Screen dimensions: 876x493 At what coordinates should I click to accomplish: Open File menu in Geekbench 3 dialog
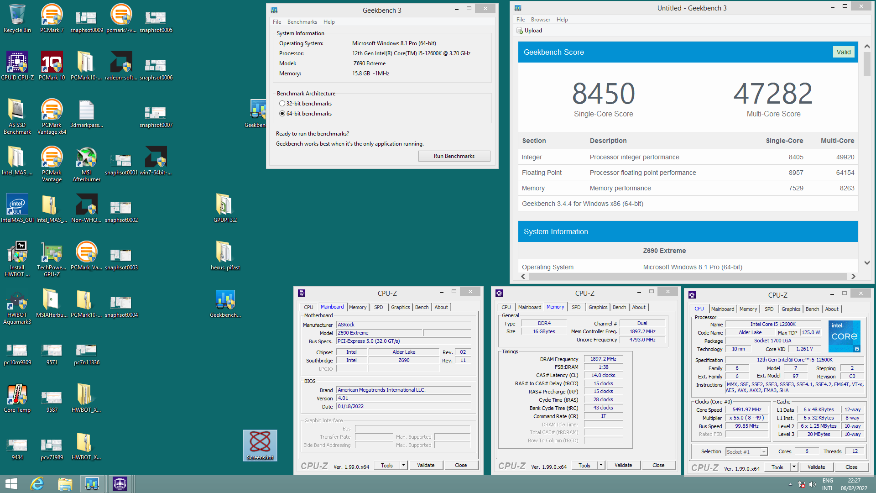pos(277,22)
